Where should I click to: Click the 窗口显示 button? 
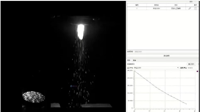pyautogui.click(x=191, y=64)
